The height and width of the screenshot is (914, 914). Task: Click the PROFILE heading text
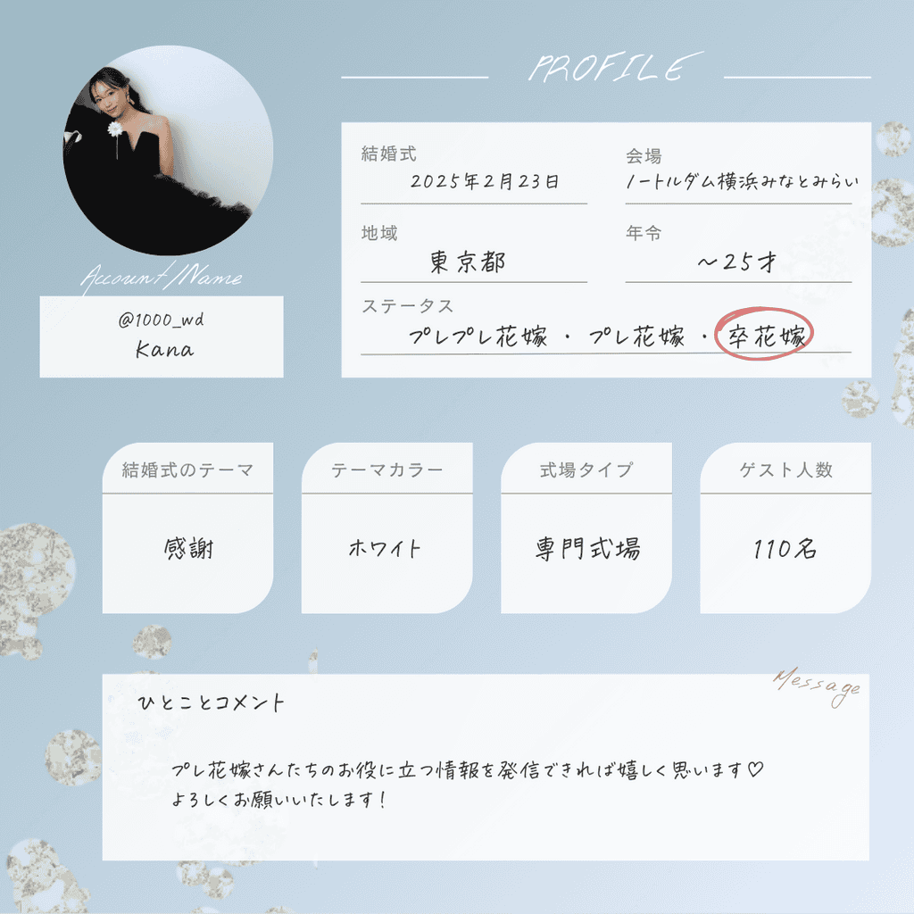pos(616,66)
